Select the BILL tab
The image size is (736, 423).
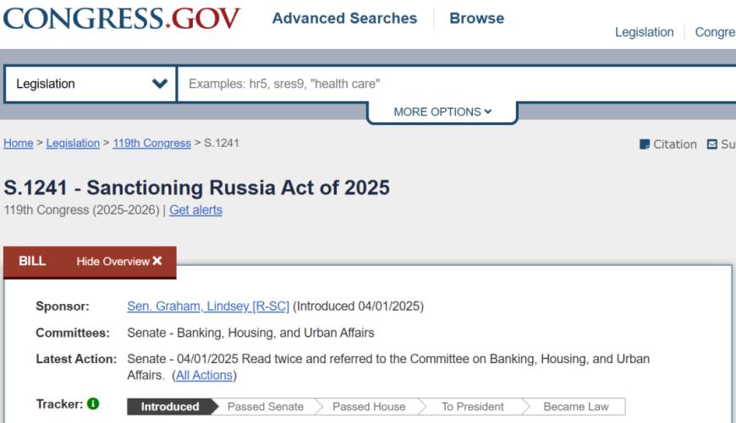(x=32, y=262)
